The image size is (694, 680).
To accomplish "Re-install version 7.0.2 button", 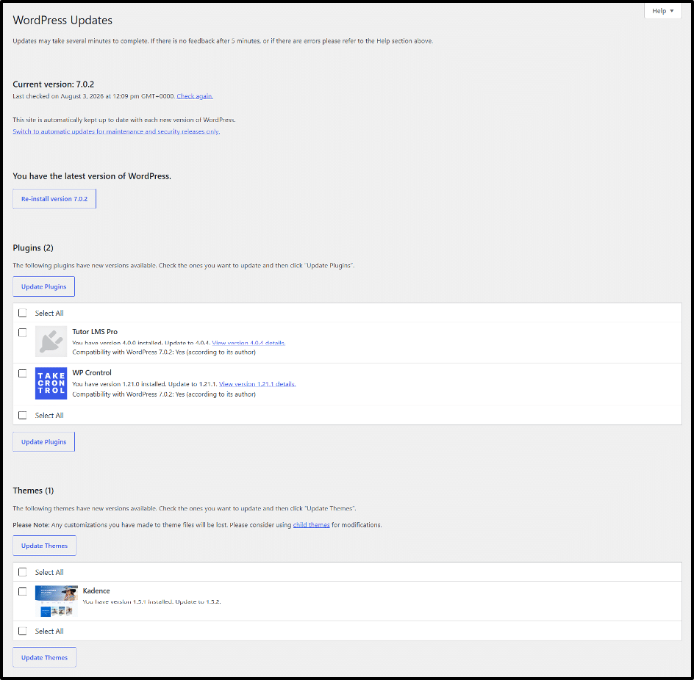I will point(54,199).
